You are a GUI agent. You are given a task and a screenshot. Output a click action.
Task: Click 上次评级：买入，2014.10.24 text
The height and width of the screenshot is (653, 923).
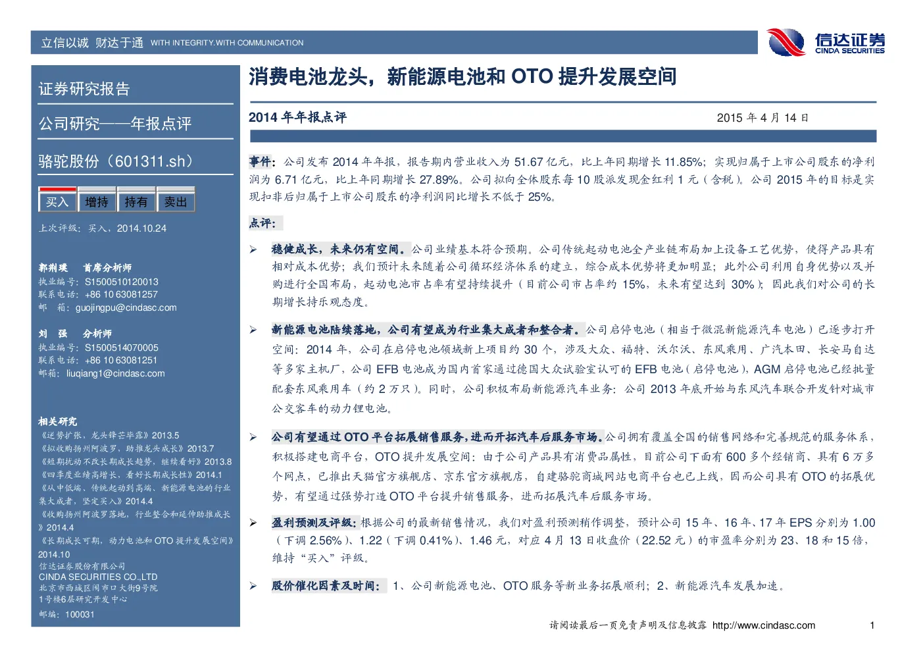103,228
